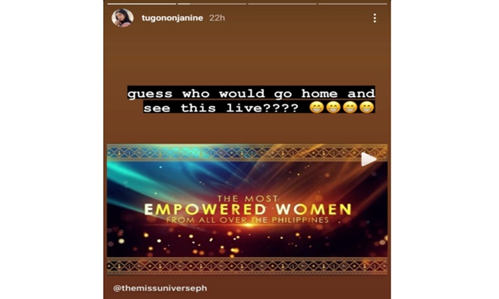This screenshot has height=299, width=499.
Task: Click the top ornamental border of video
Action: click(248, 153)
